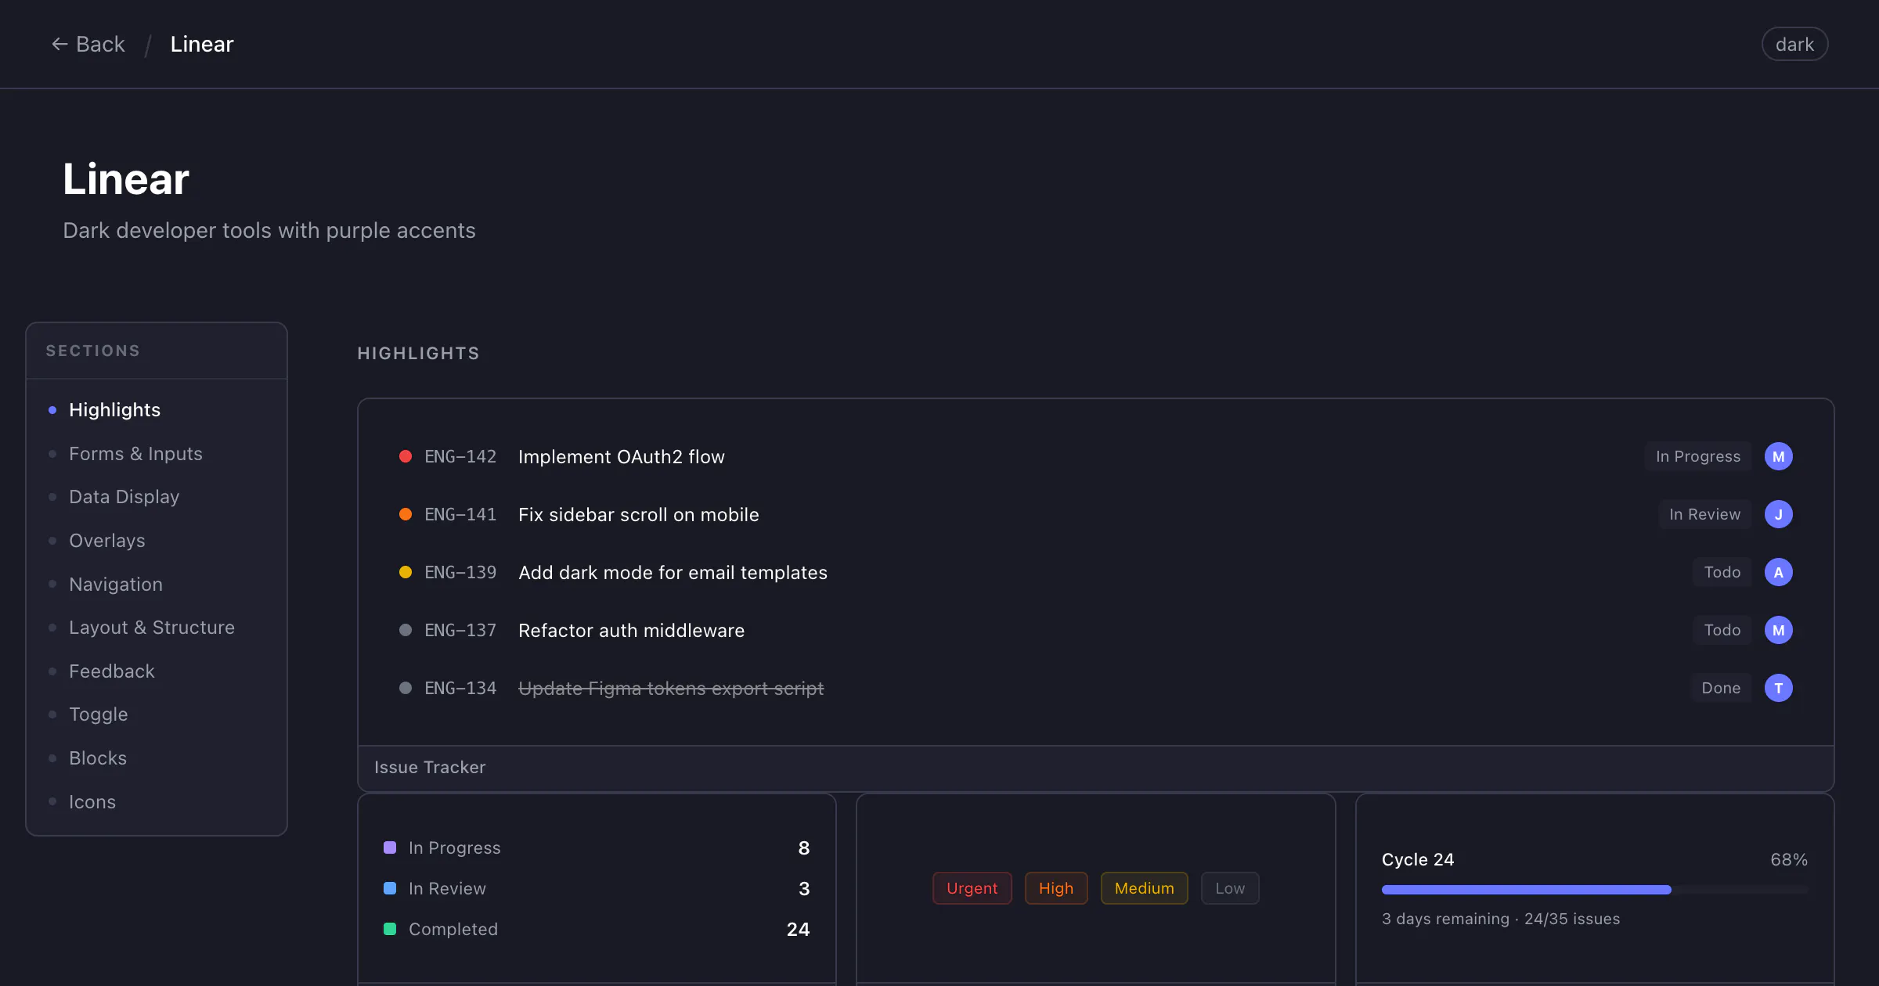The height and width of the screenshot is (986, 1879).
Task: Open issue Add dark mode for email templates
Action: (x=673, y=572)
